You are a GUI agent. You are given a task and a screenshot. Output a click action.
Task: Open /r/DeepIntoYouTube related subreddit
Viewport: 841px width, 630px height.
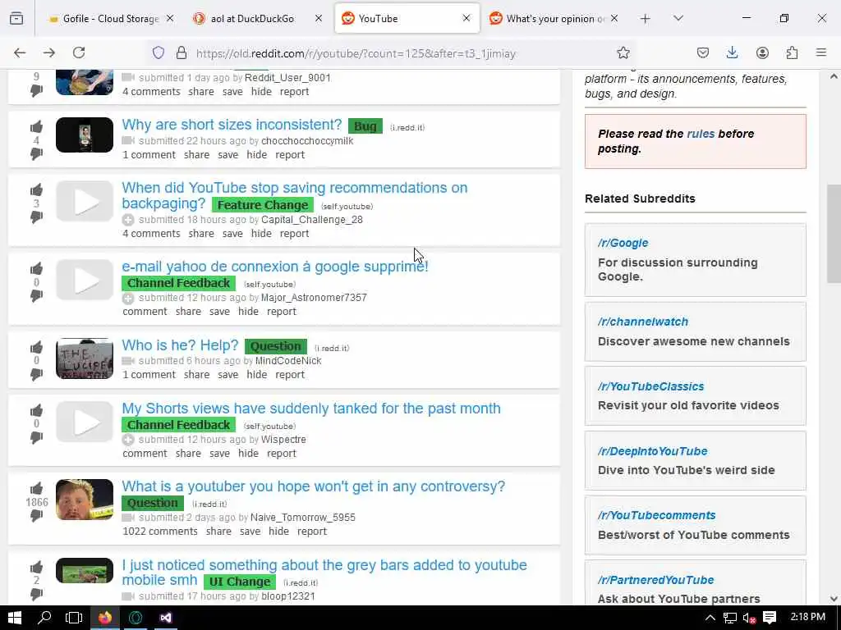653,451
